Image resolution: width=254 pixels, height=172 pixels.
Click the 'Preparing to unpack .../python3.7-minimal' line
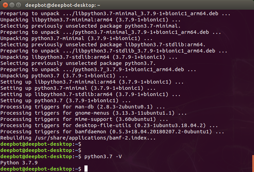click(x=111, y=32)
